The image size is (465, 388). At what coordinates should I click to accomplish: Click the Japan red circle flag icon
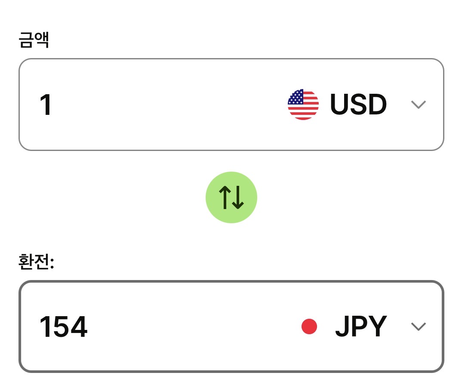tap(309, 326)
